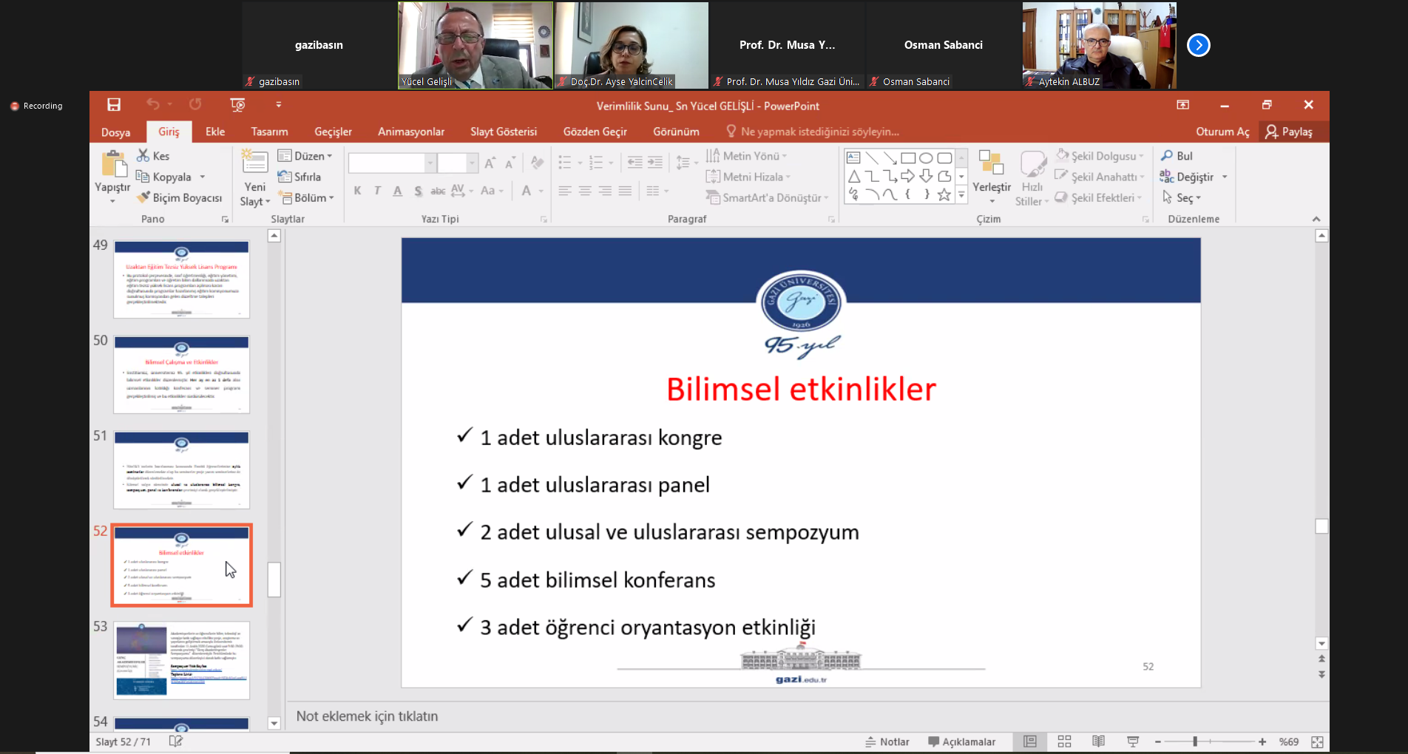Toggle Italic (T) formatting
This screenshot has height=754, width=1408.
[377, 191]
